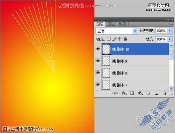Switch to the 图层 tab

100,24
